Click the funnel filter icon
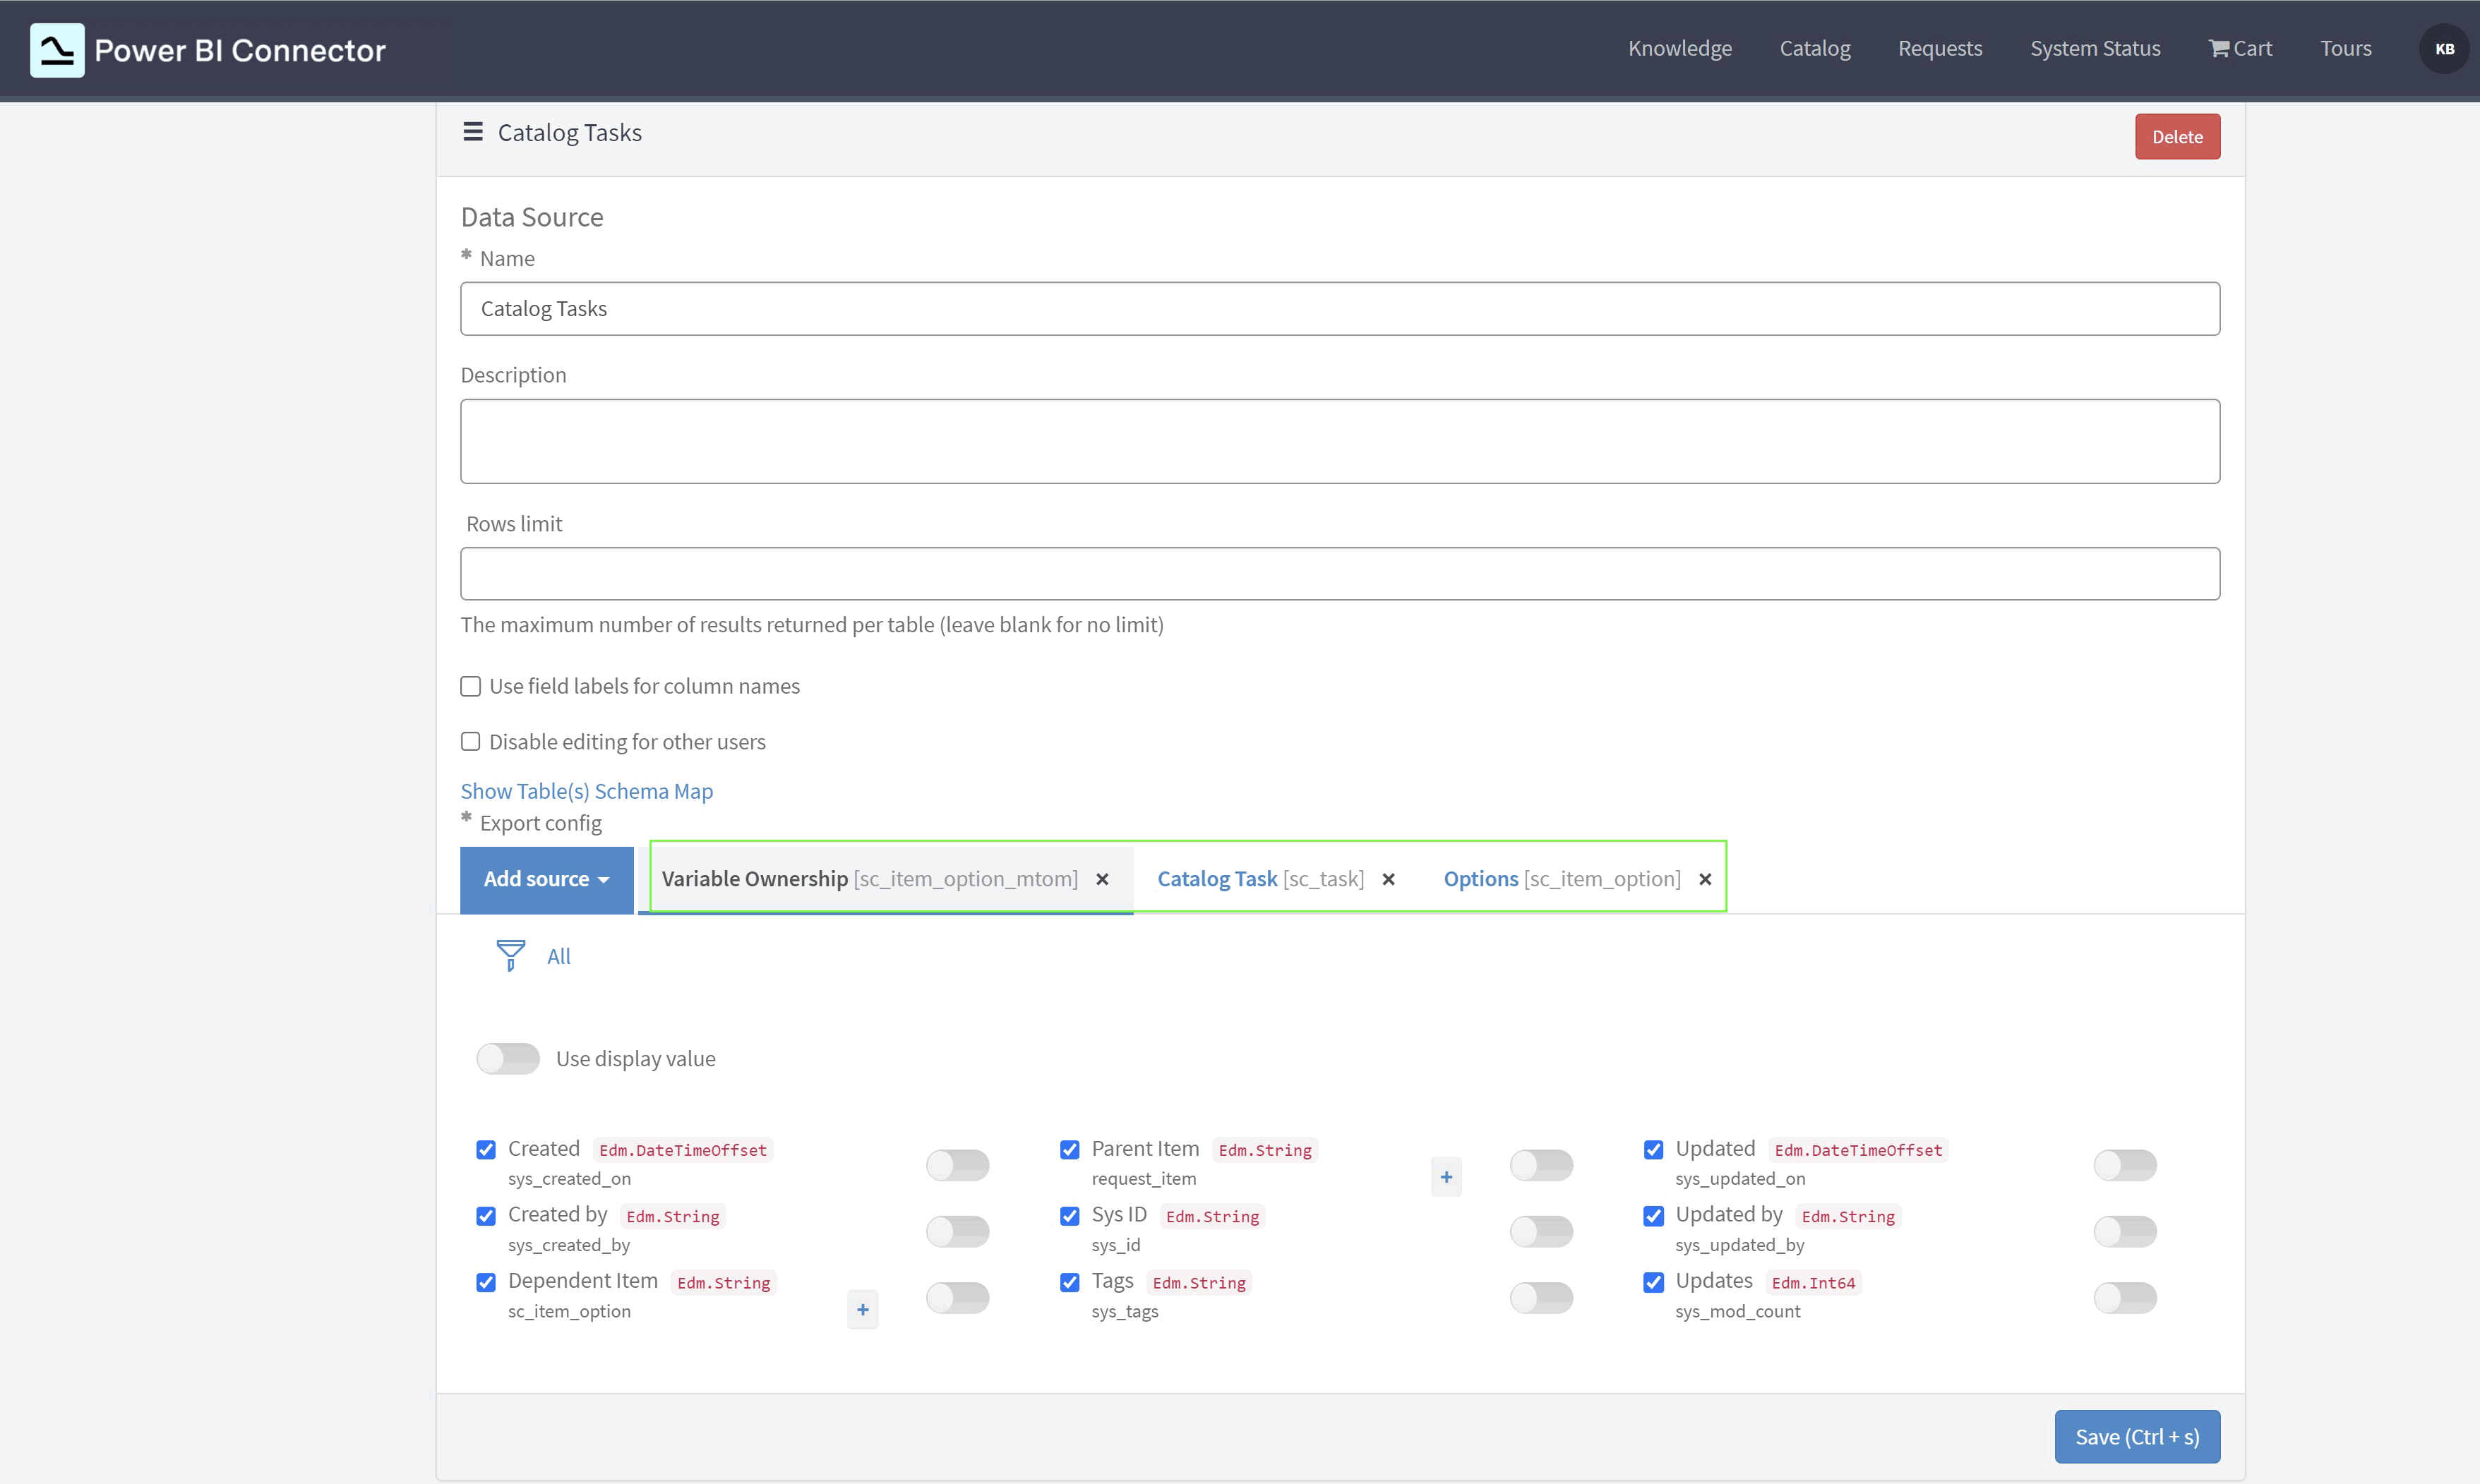 (x=510, y=955)
